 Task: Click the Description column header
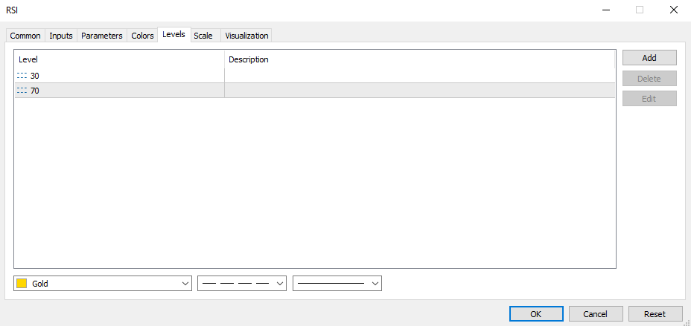click(419, 59)
